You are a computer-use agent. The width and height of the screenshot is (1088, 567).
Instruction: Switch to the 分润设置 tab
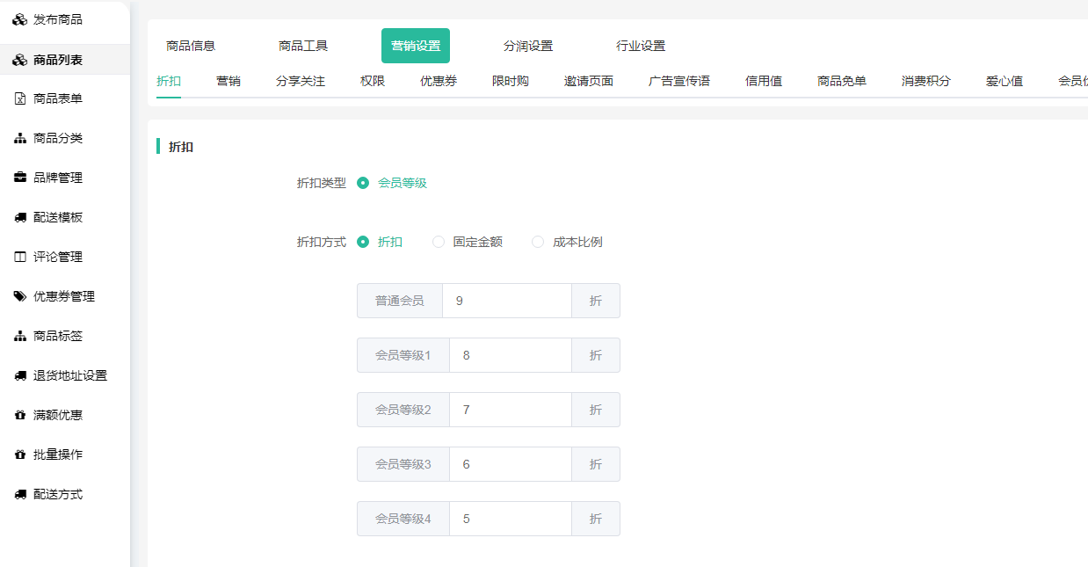tap(528, 46)
